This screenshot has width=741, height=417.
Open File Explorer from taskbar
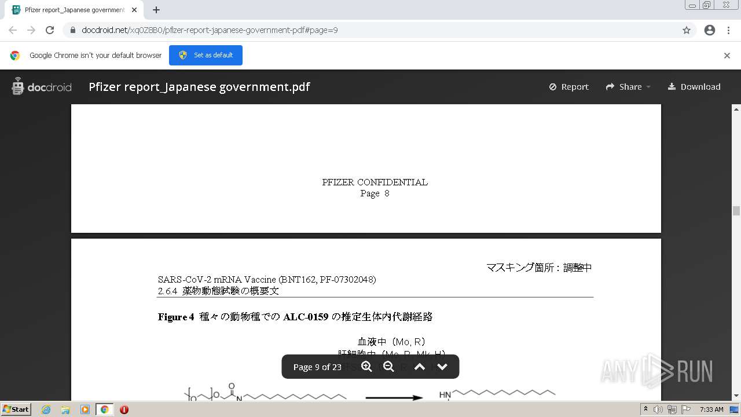click(x=65, y=409)
